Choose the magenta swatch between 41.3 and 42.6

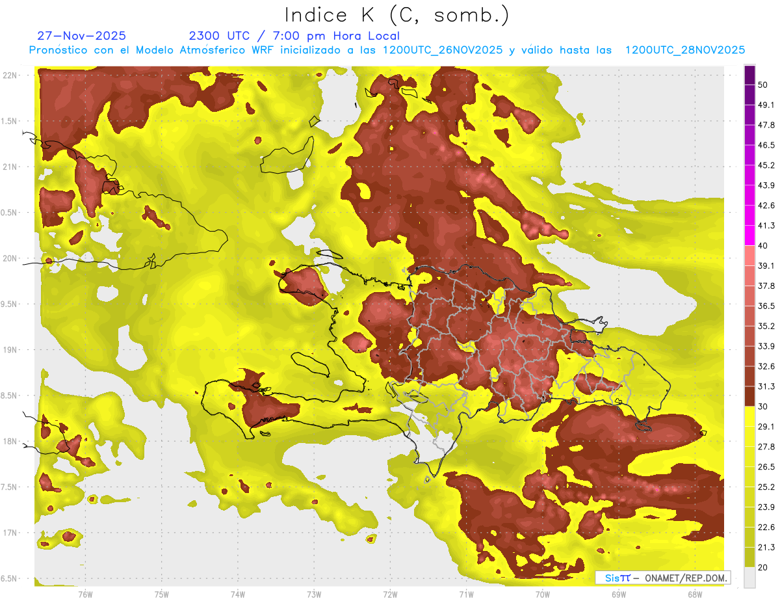[x=749, y=215]
